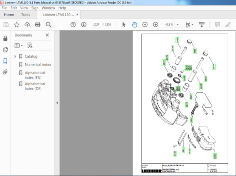
Task: Close the Bookmarks panel
Action: [x=47, y=35]
